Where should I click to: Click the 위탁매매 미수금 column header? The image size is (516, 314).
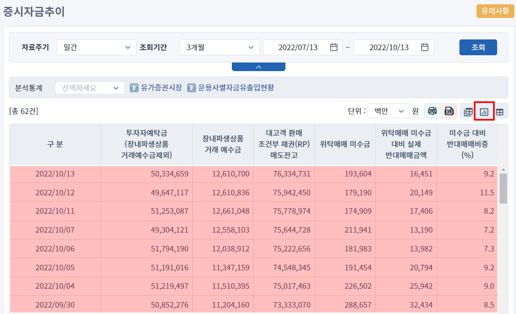pyautogui.click(x=345, y=144)
